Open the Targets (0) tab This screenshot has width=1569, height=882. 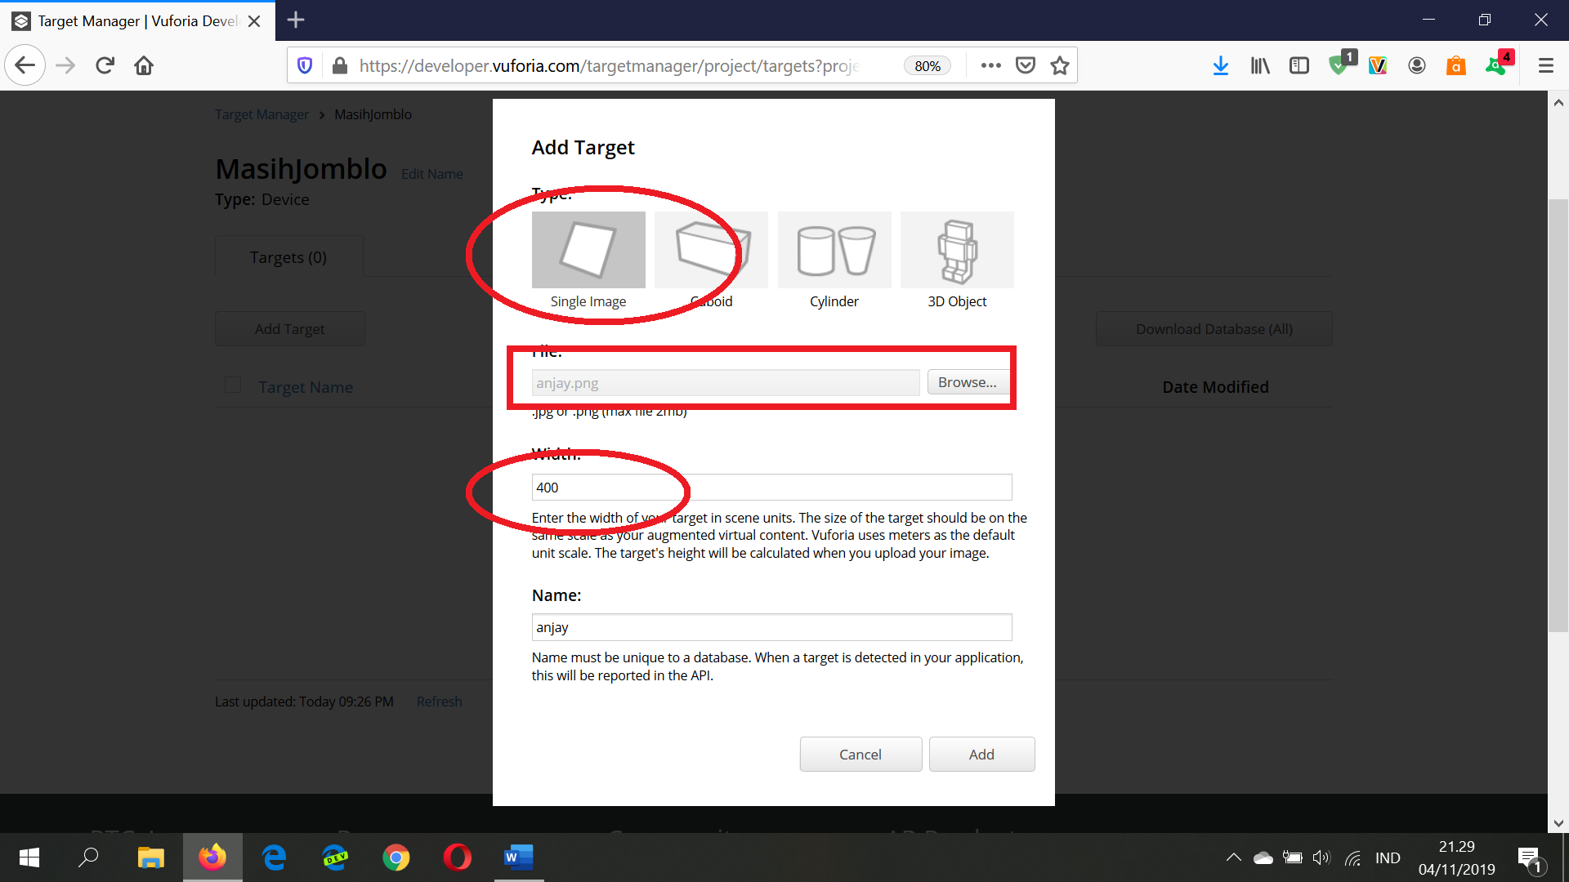coord(288,257)
